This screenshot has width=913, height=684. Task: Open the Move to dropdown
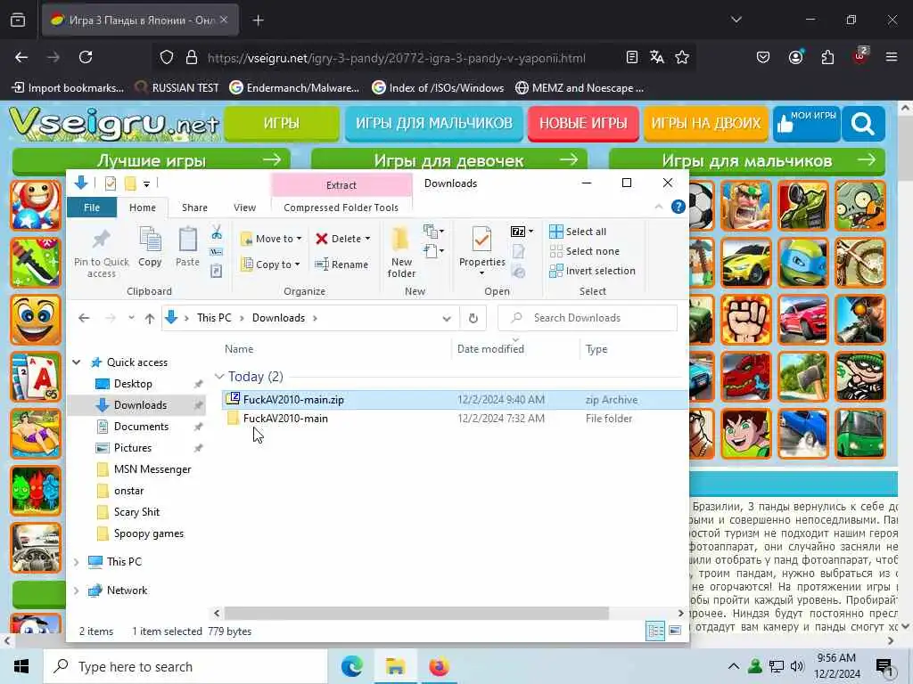271,239
